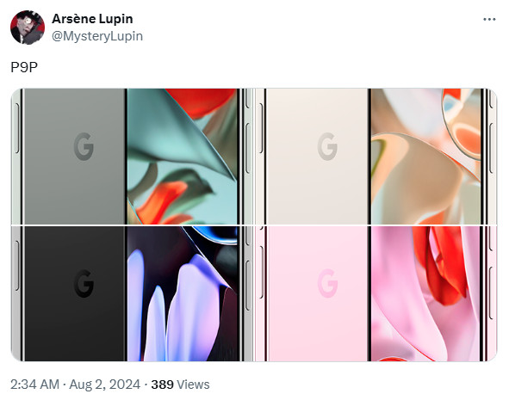Click the Aug 2, 2024 date

click(x=105, y=385)
